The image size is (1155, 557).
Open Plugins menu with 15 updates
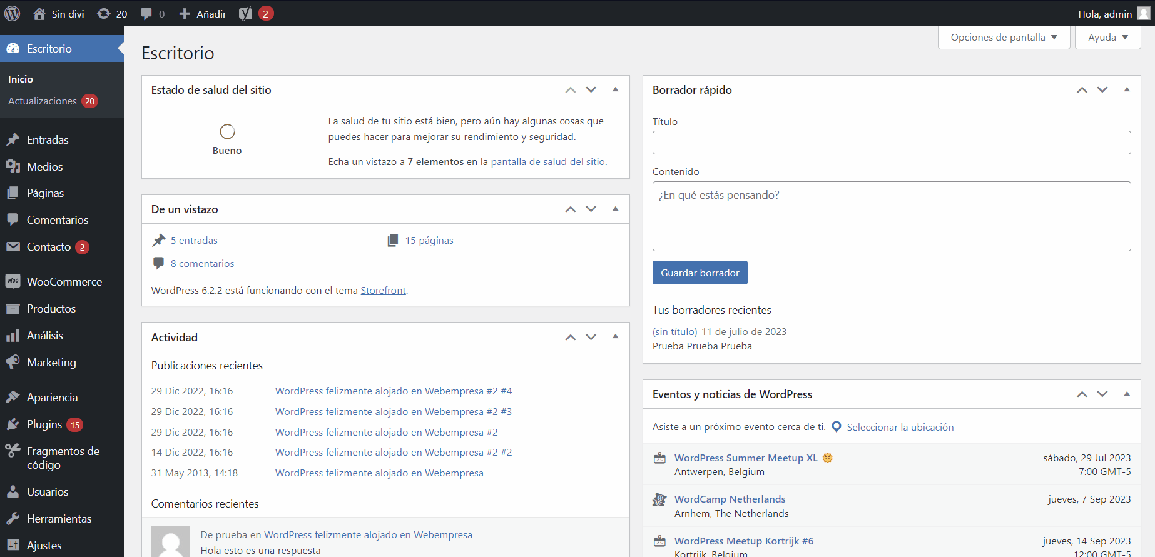(x=44, y=424)
